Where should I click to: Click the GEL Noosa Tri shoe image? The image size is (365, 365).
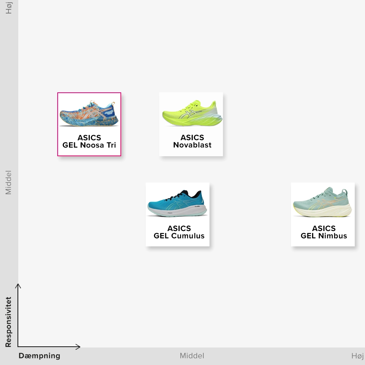pos(89,114)
